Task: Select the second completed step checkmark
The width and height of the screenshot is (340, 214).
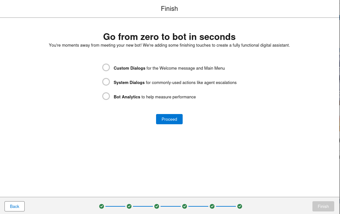Action: (129, 206)
